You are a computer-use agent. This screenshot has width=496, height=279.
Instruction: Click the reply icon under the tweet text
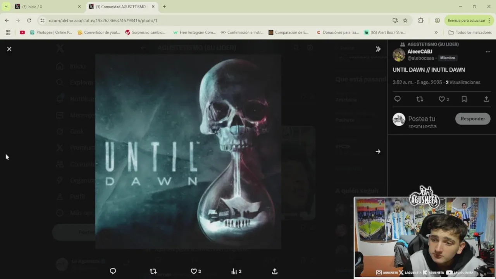[397, 99]
